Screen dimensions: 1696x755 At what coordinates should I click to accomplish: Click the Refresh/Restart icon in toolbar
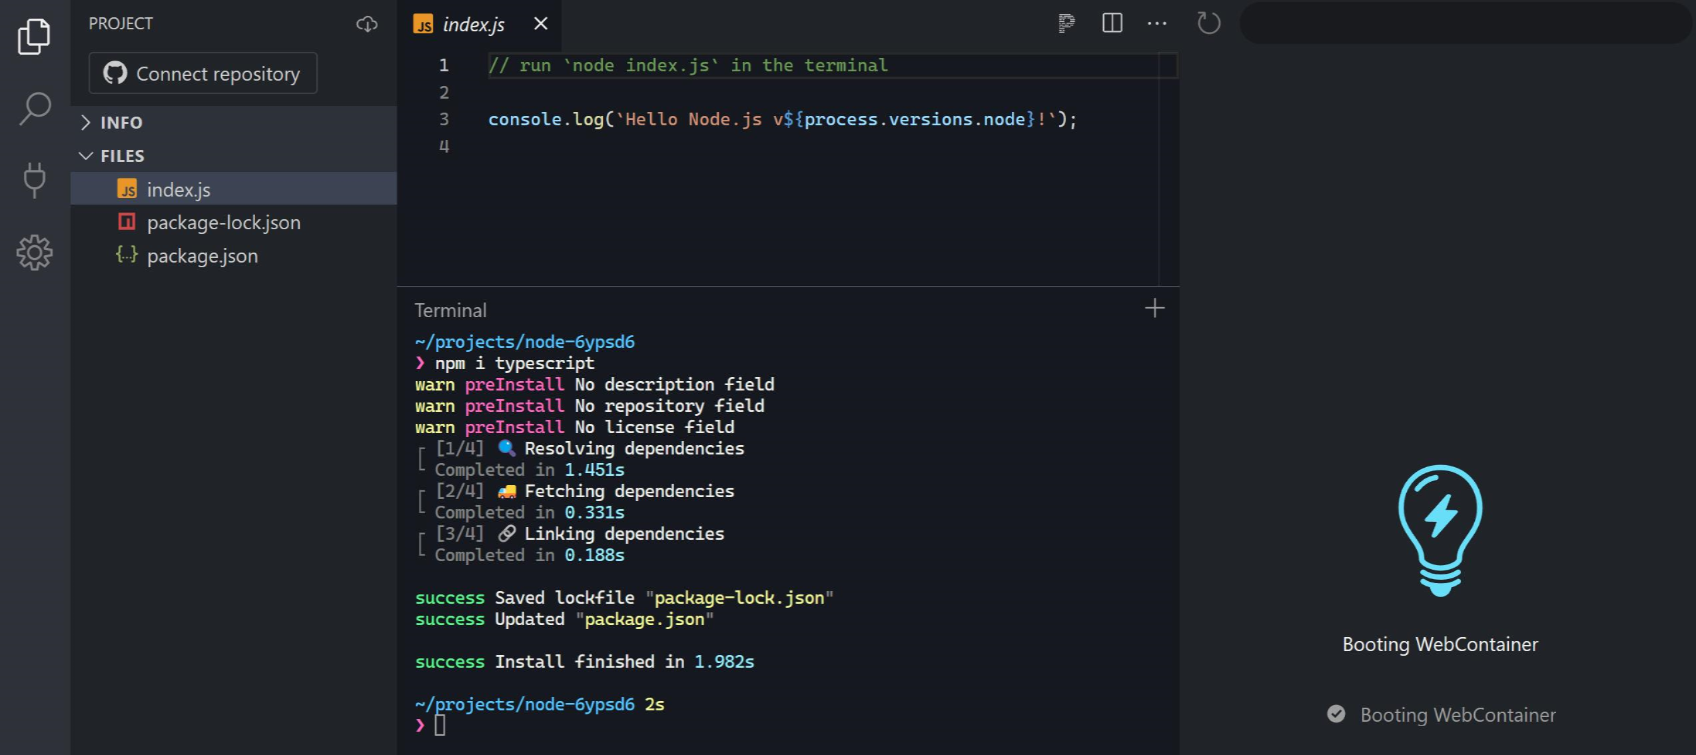(1209, 23)
